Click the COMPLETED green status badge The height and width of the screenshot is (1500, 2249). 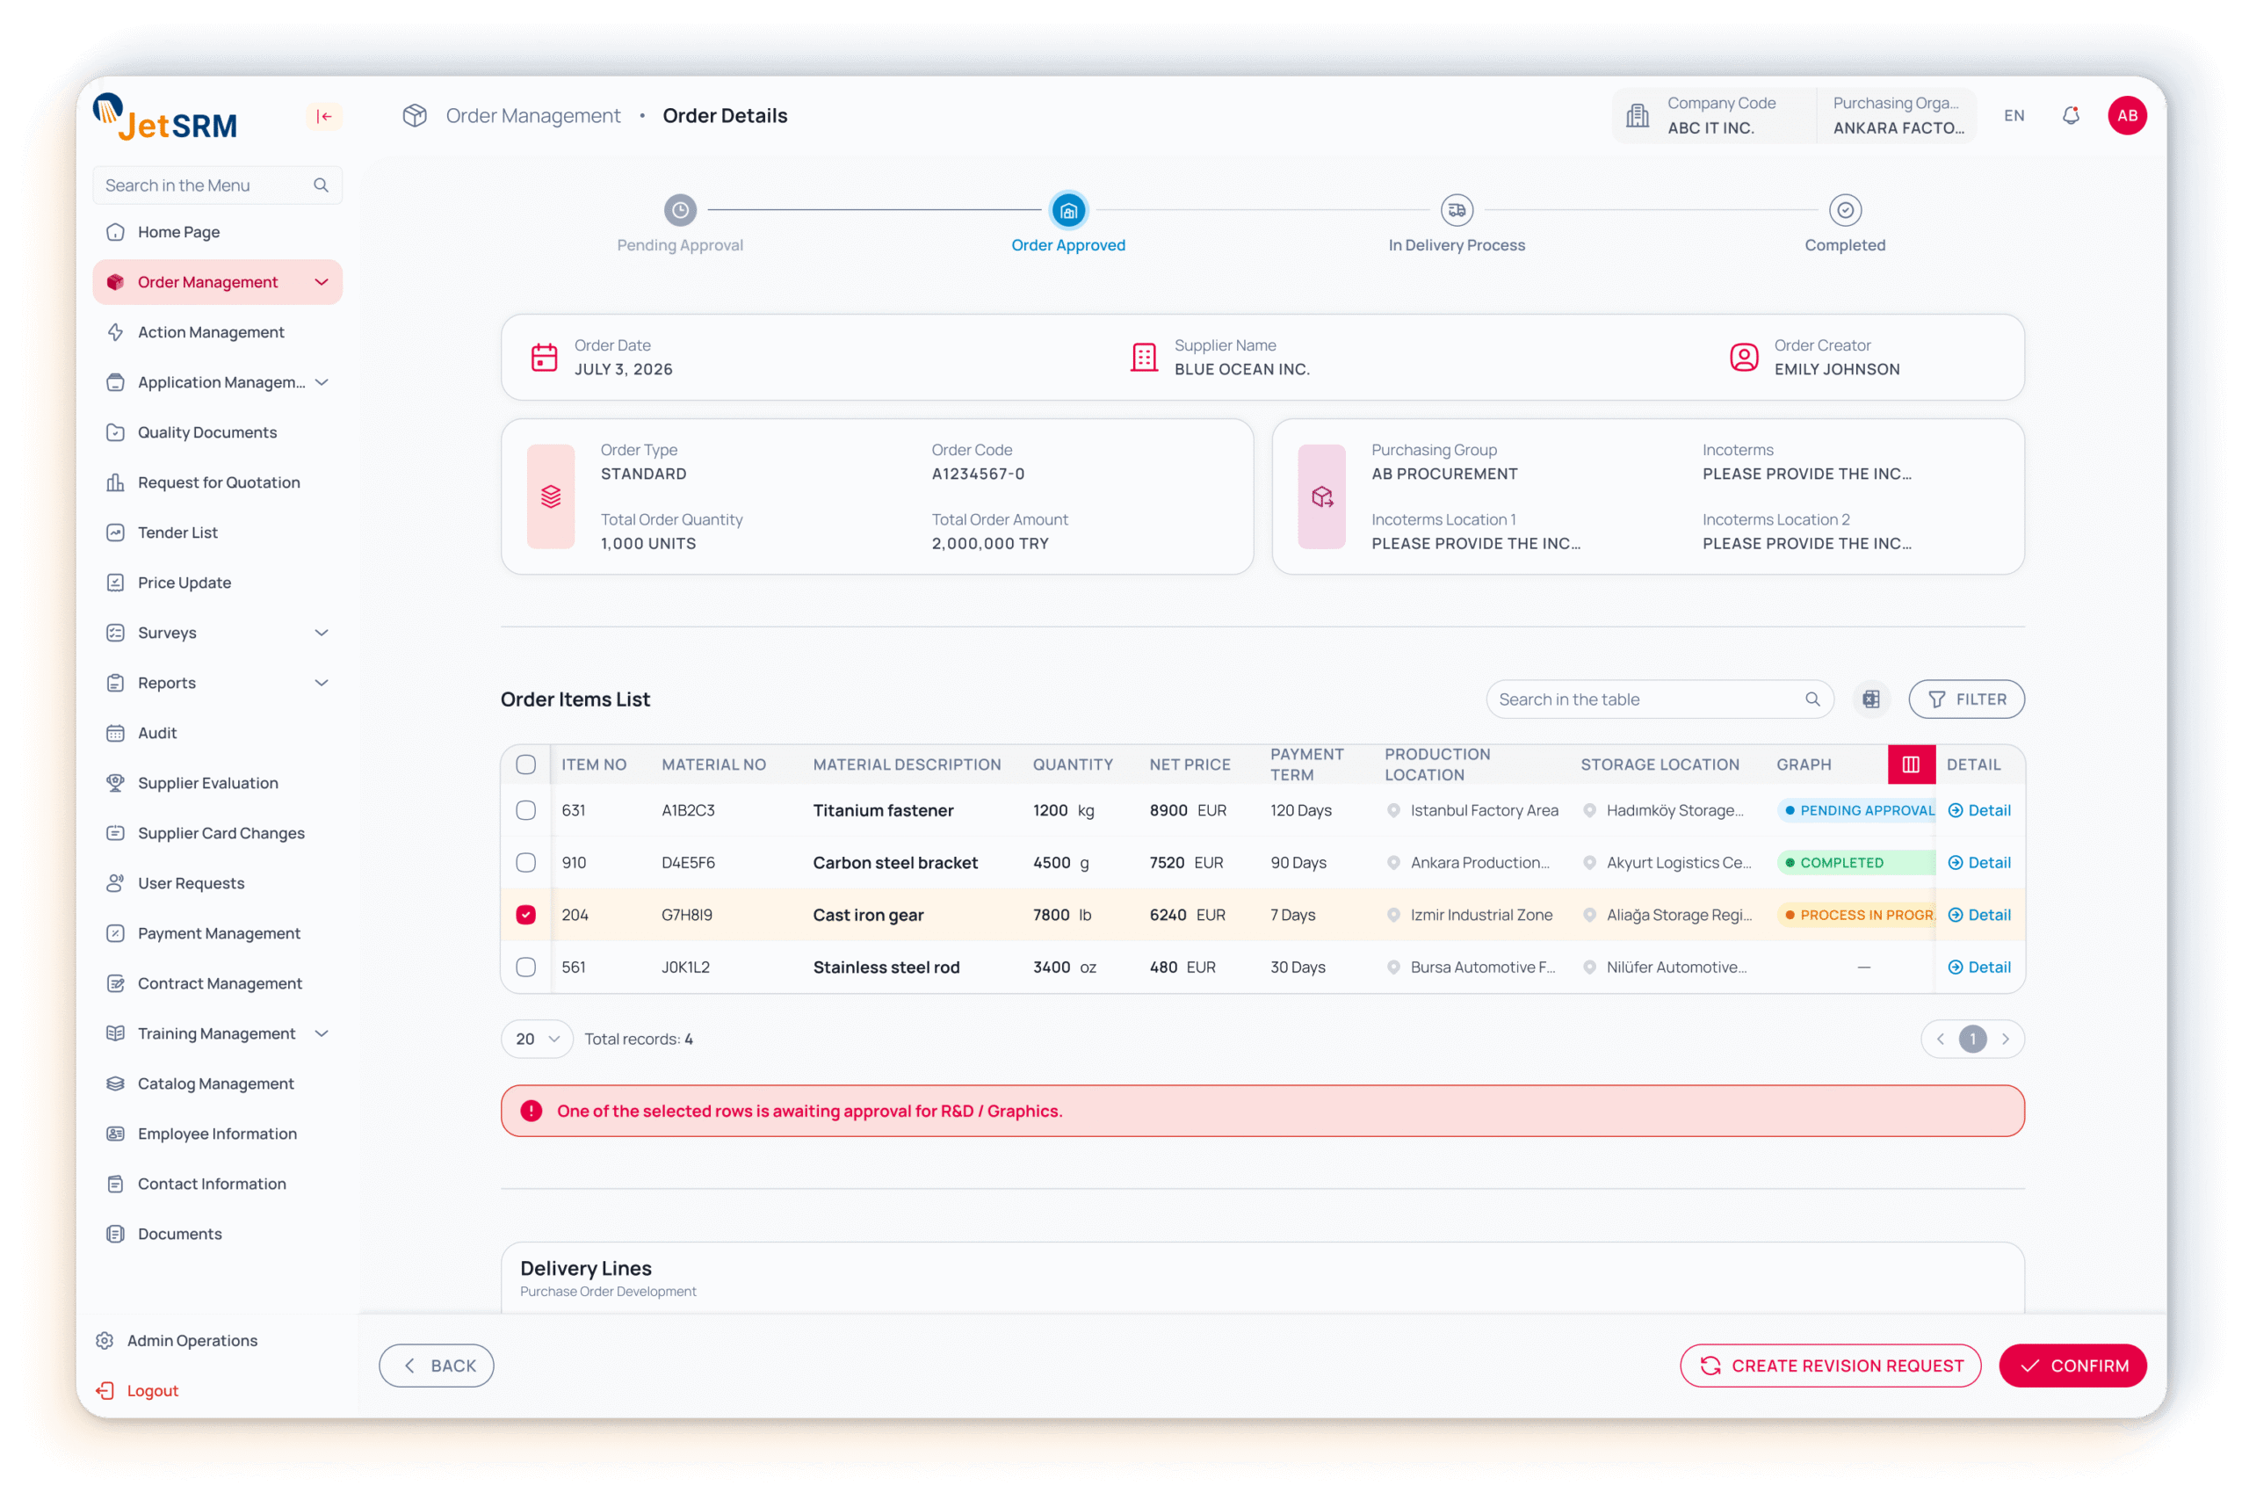tap(1840, 863)
